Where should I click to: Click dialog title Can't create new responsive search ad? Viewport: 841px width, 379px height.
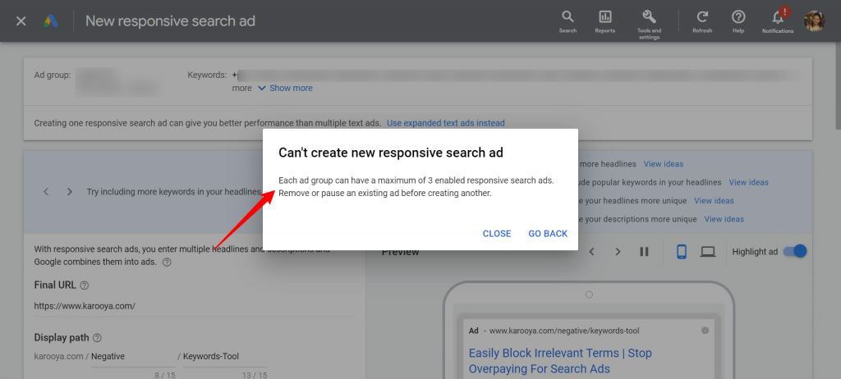[x=391, y=153]
